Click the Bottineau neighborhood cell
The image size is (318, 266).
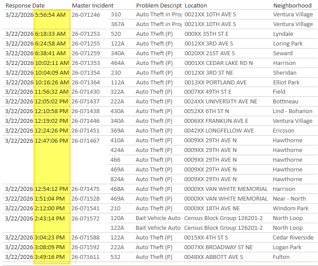[x=286, y=101]
